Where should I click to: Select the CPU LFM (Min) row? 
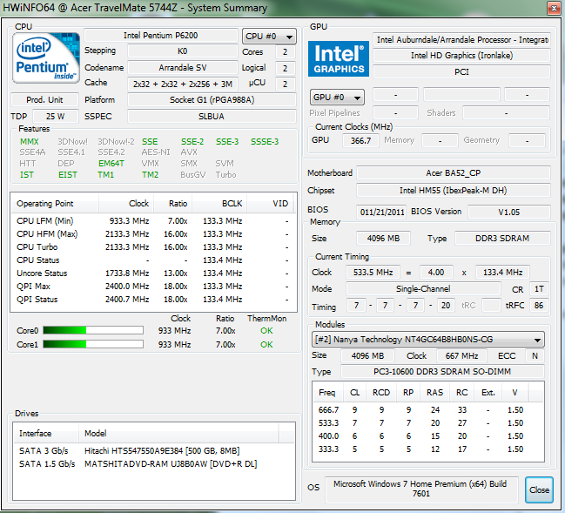(x=153, y=221)
